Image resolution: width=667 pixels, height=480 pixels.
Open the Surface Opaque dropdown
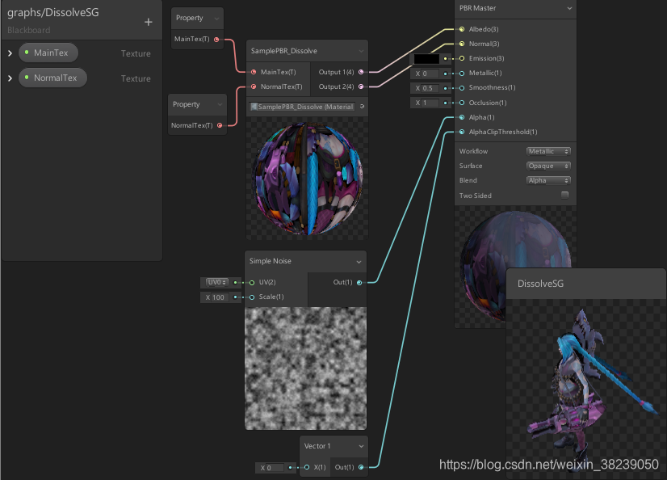pyautogui.click(x=548, y=166)
